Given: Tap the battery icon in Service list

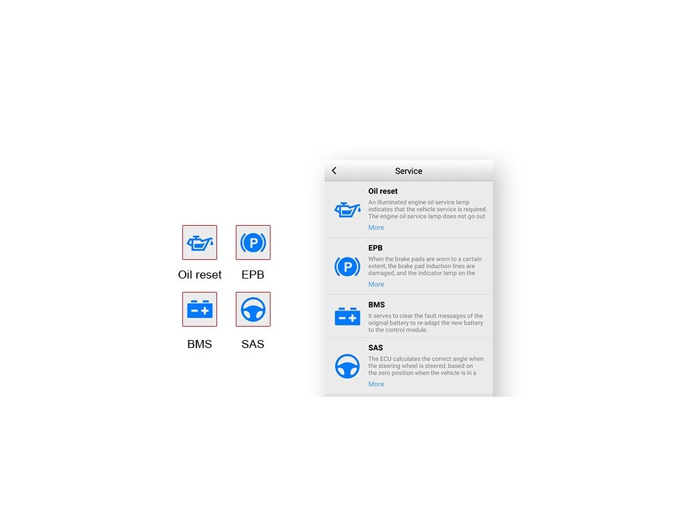Looking at the screenshot, I should pos(347,317).
